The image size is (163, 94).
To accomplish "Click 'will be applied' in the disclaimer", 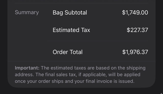I will pyautogui.click(x=124, y=75).
